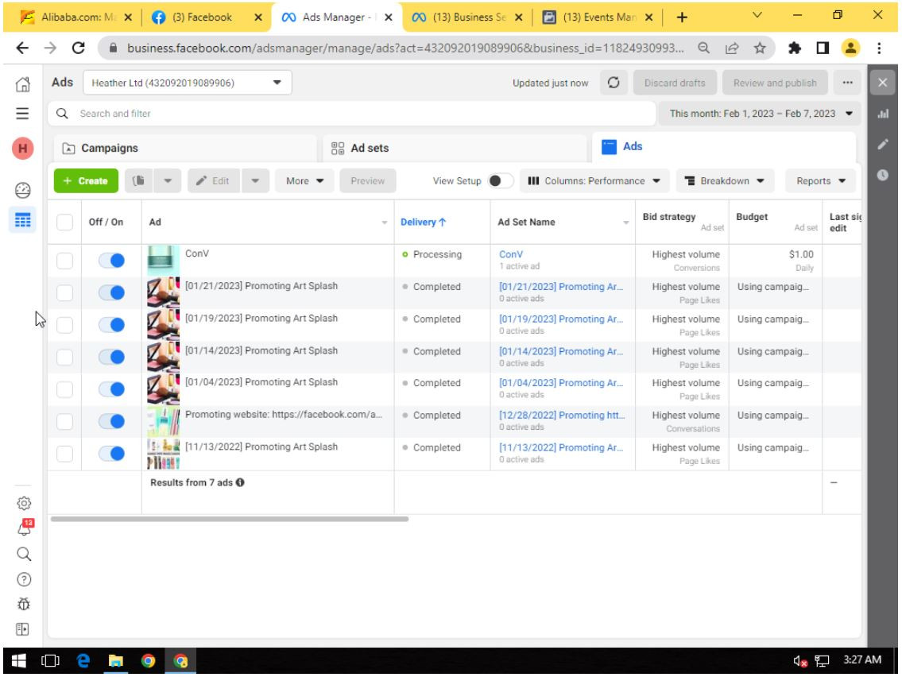
Task: Open the Heather Ltd account dropdown
Action: (x=188, y=83)
